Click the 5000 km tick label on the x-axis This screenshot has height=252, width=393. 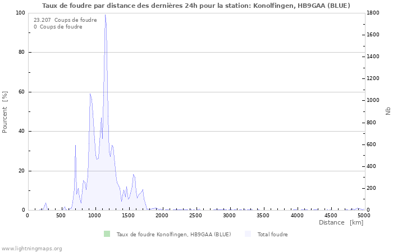coord(364,216)
